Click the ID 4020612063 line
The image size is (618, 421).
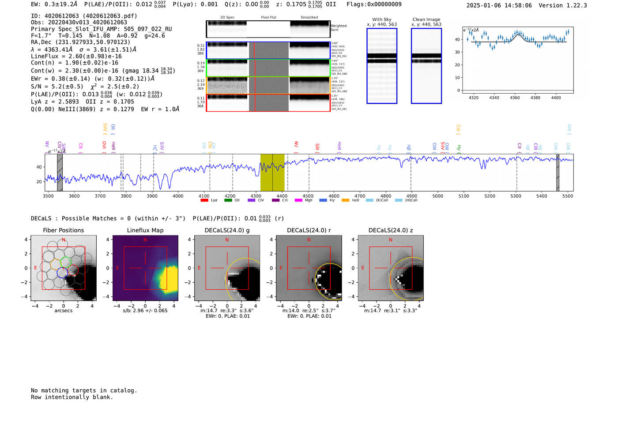click(x=84, y=16)
